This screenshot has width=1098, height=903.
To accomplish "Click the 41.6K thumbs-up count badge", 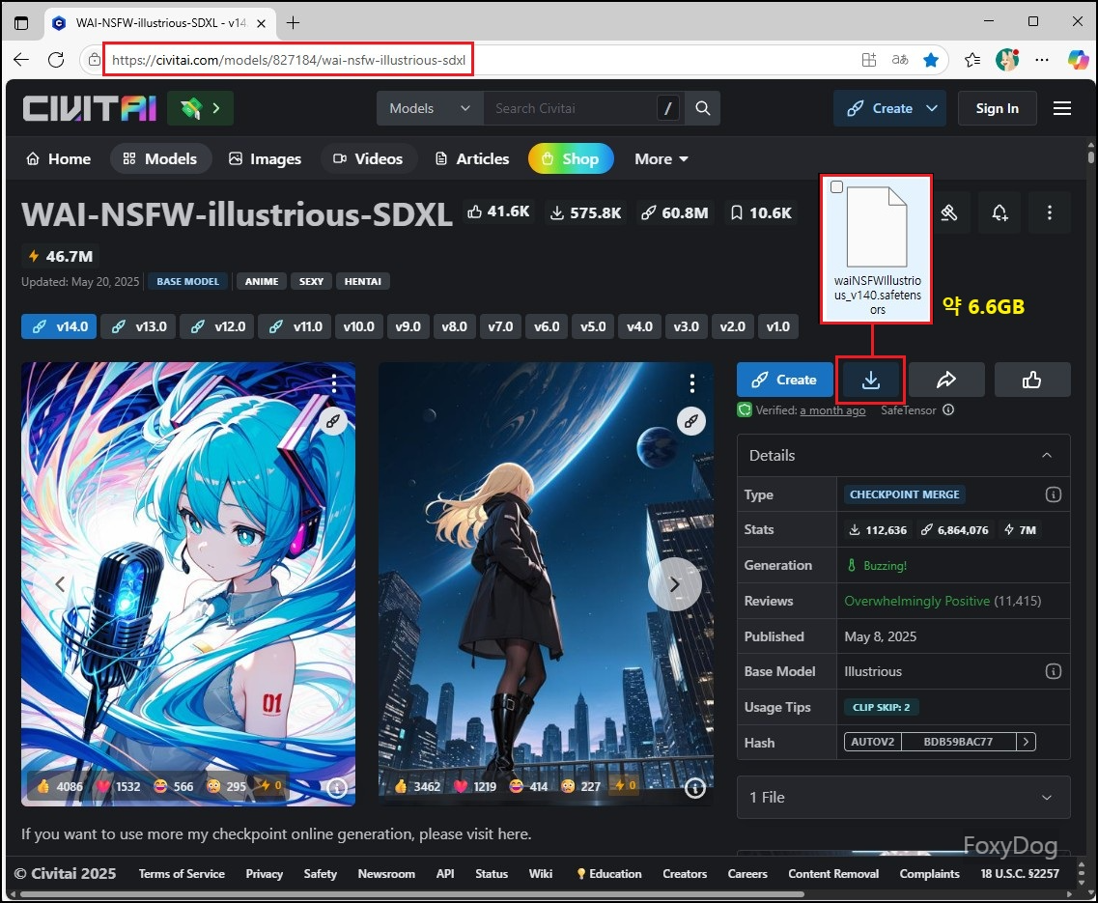I will click(498, 212).
